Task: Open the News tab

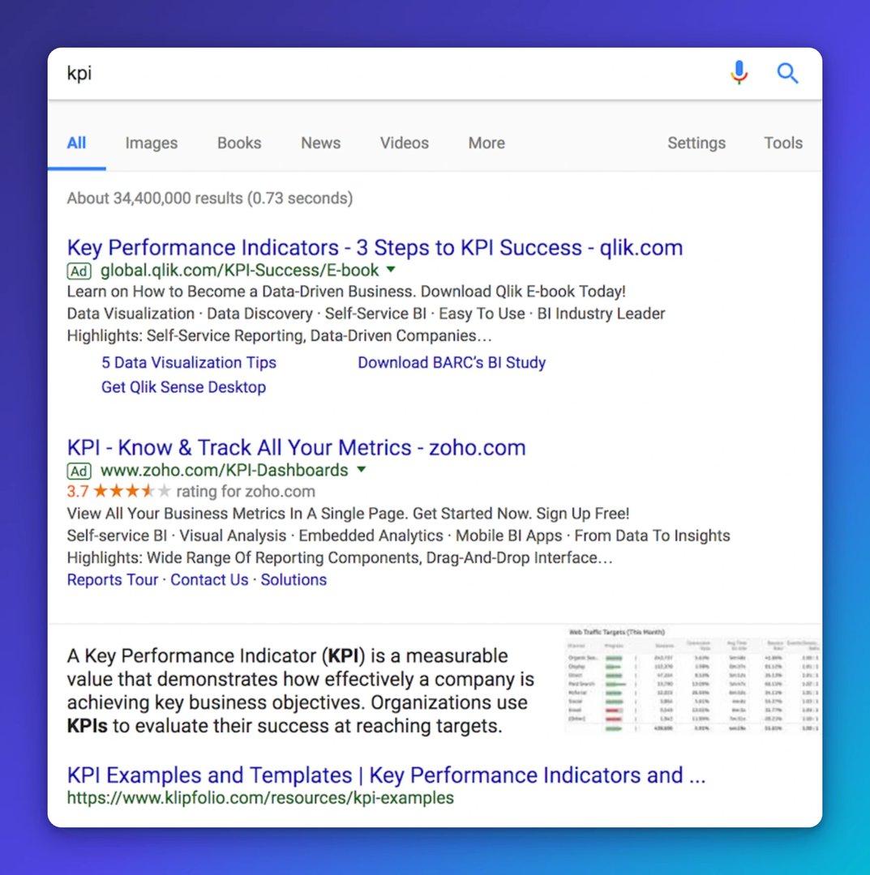Action: tap(320, 143)
